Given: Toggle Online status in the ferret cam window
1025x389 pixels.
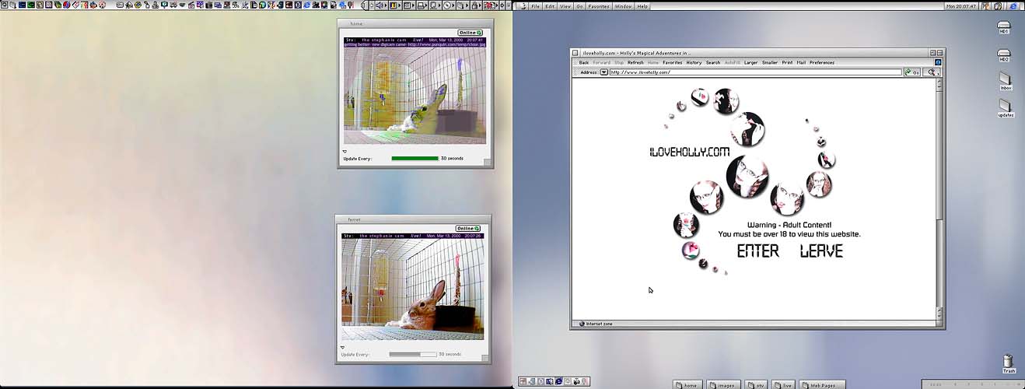Looking at the screenshot, I should point(468,228).
